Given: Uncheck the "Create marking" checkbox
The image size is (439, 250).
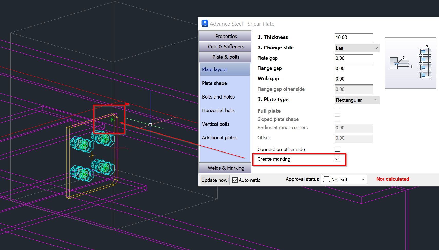Looking at the screenshot, I should tap(337, 159).
